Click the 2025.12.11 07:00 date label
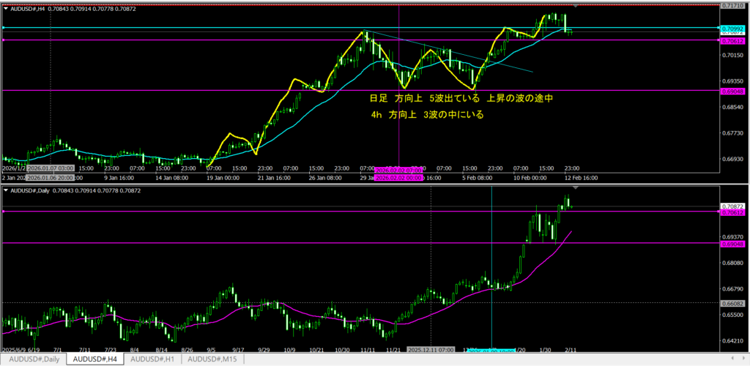750x366 pixels. (431, 350)
